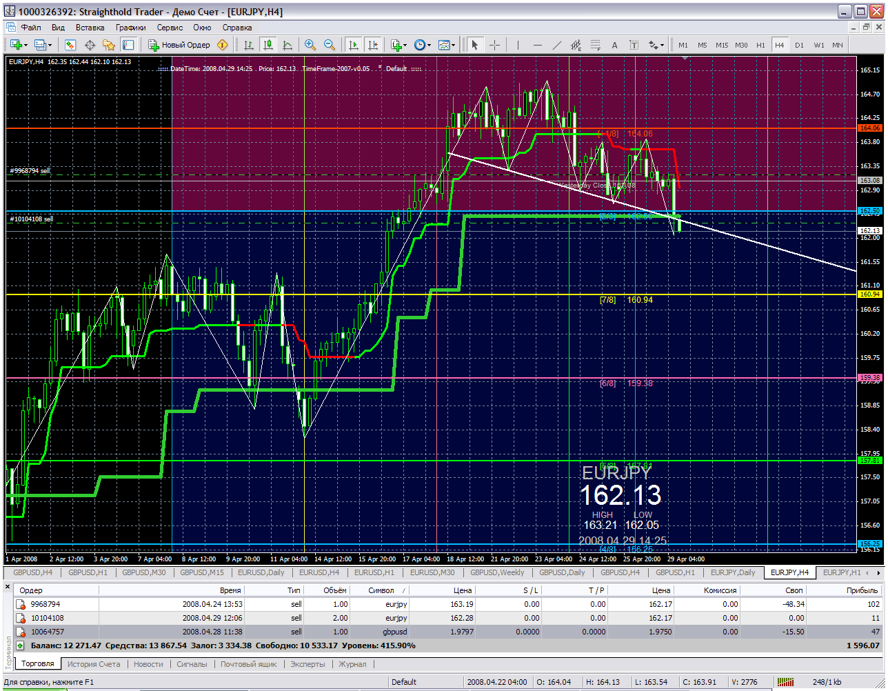
Task: Switch to bar chart mode
Action: tap(249, 45)
